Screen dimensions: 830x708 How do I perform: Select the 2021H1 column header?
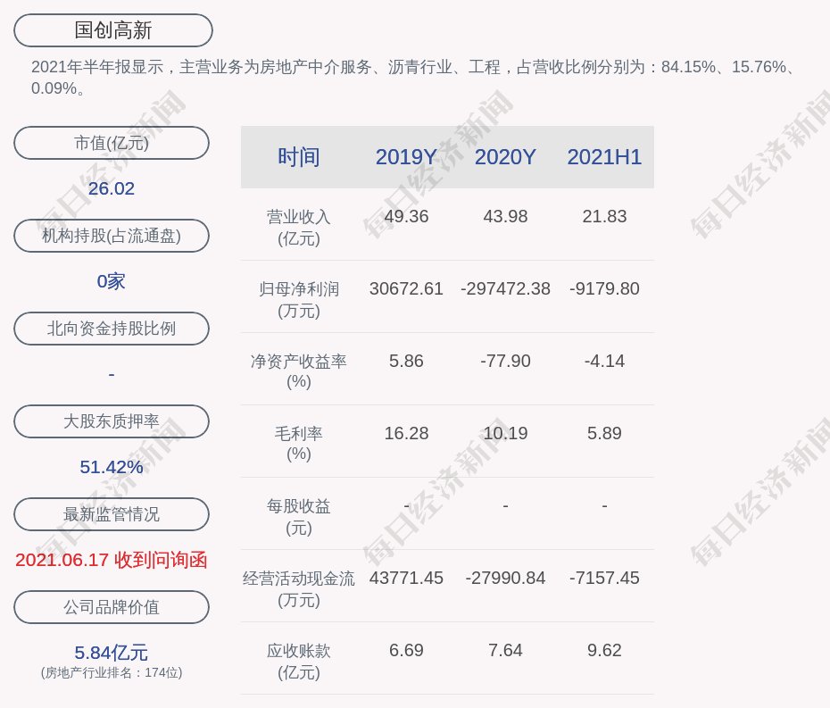point(604,157)
